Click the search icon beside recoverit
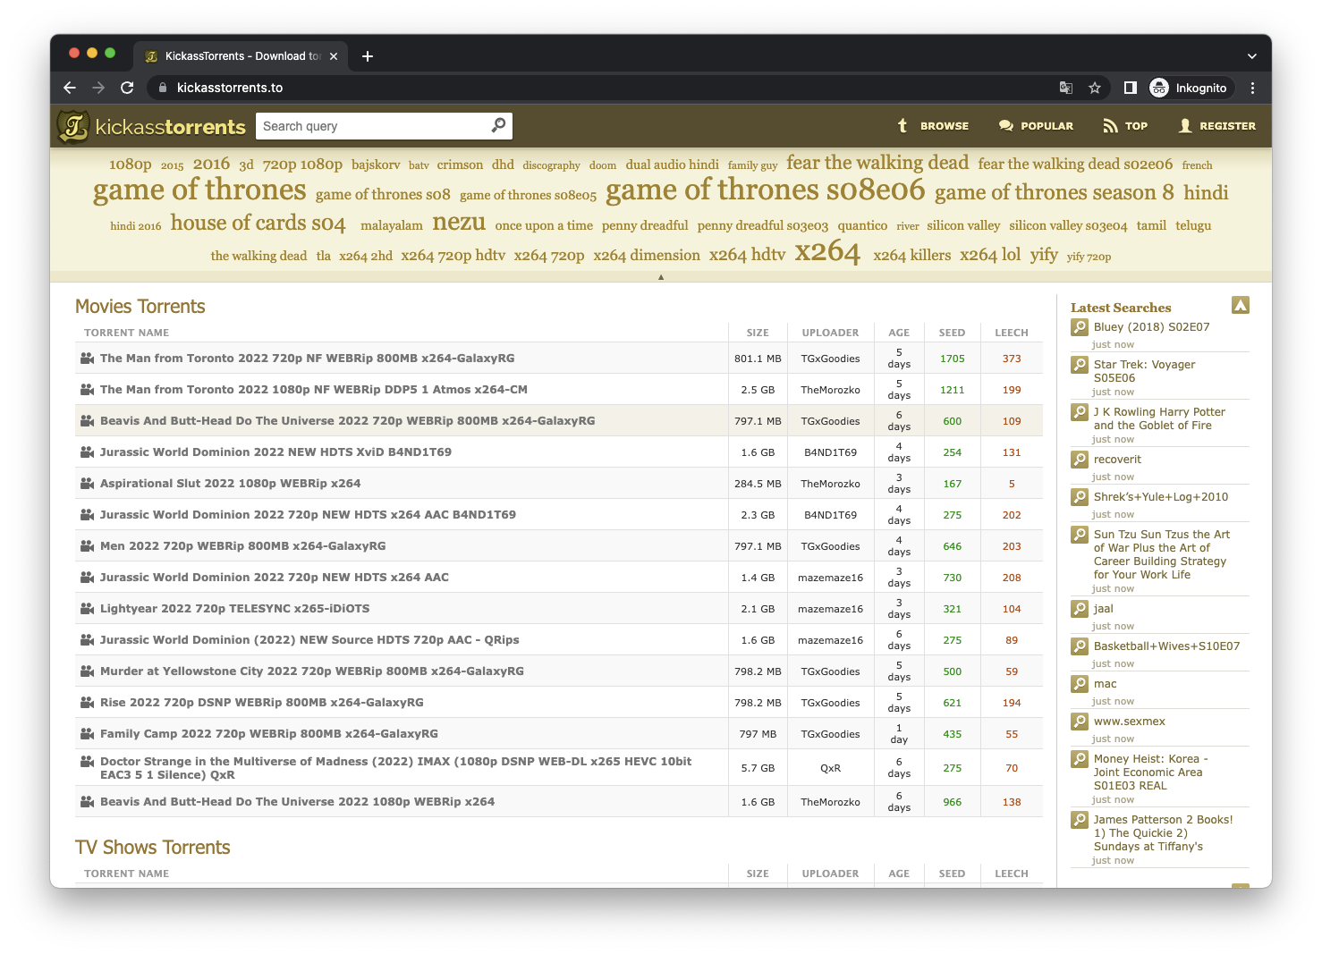 click(1080, 460)
